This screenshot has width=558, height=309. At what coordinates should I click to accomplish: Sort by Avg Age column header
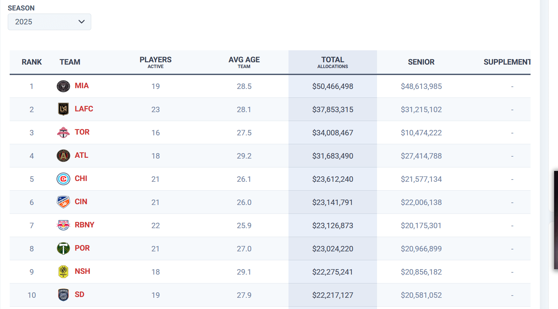tap(244, 62)
